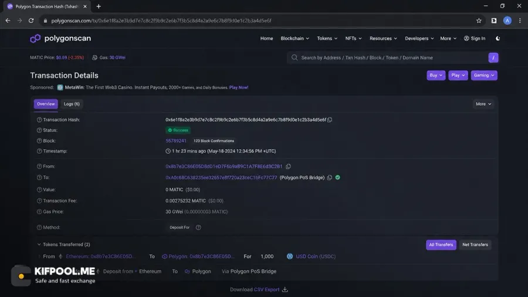Click help icon next to Status

click(x=39, y=130)
